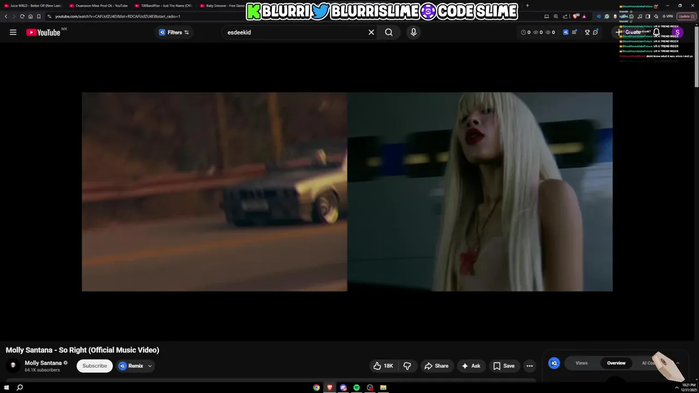Switch to Juice WRLD Better Off tab
Viewport: 699px width, 393px height.
click(33, 5)
